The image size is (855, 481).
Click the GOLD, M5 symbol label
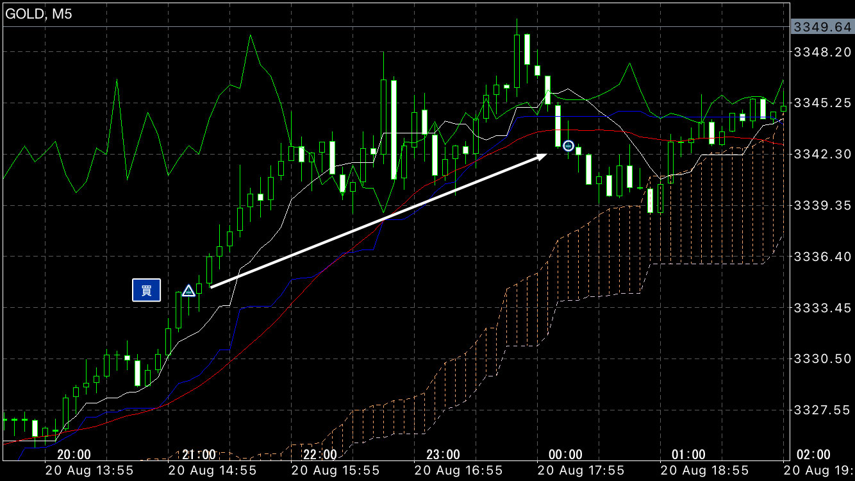pos(38,14)
